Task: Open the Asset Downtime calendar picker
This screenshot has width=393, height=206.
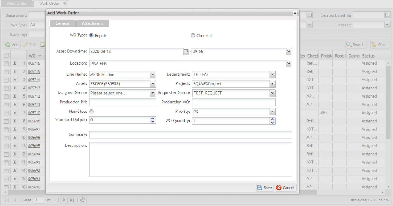Action: (186, 52)
